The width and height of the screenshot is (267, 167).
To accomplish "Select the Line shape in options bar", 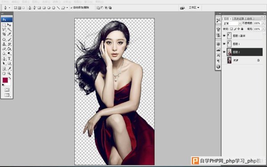I will [x=58, y=8].
